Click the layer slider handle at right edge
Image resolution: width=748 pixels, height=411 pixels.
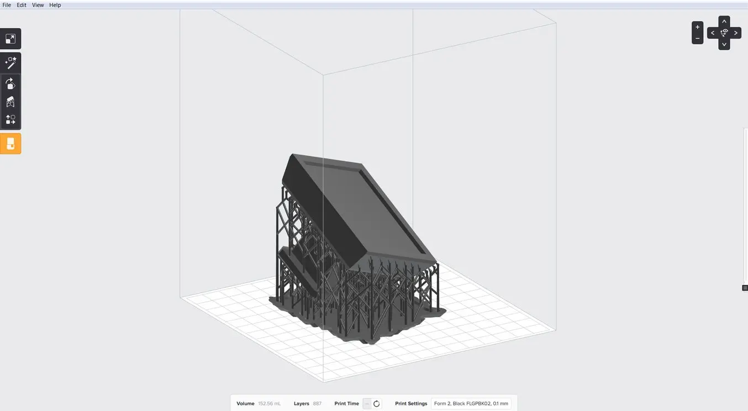745,288
